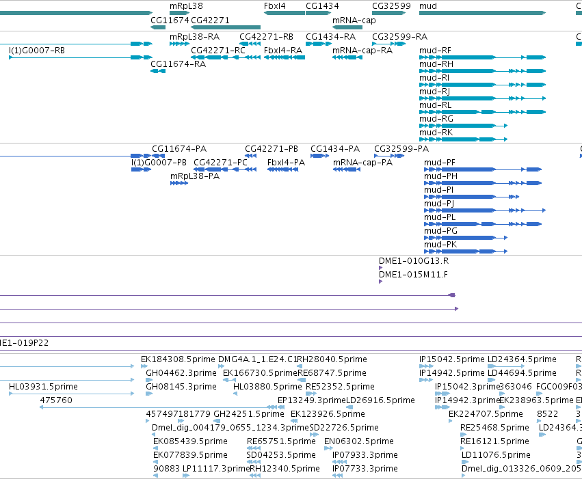
Task: Open the mud-RK transcript
Action: point(463,139)
